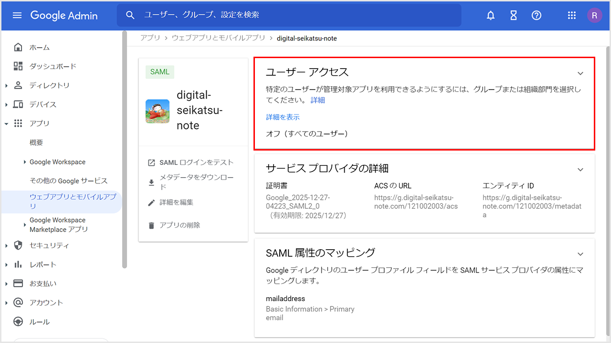Open the hourglass tasks icon
Image resolution: width=611 pixels, height=343 pixels.
point(514,15)
